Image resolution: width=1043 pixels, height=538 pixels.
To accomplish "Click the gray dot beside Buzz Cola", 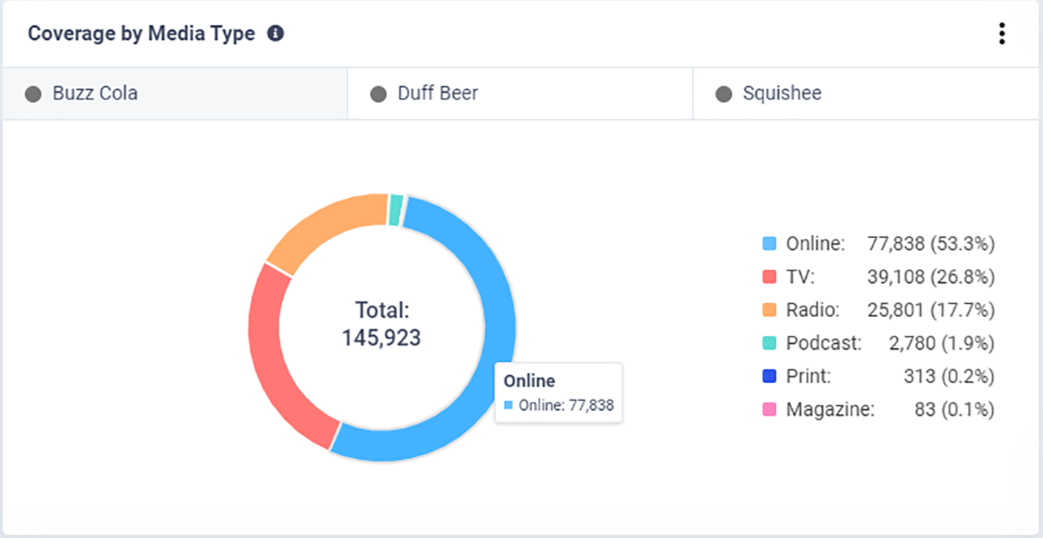I will [x=33, y=95].
